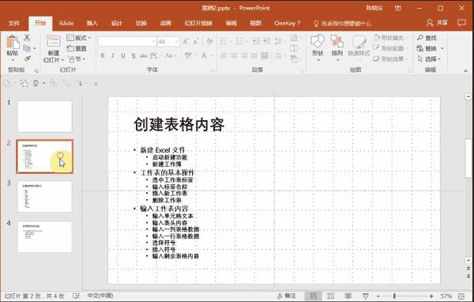Click the Convert to SmartArt icon
Screen dimensions: 474x302
(x=294, y=59)
